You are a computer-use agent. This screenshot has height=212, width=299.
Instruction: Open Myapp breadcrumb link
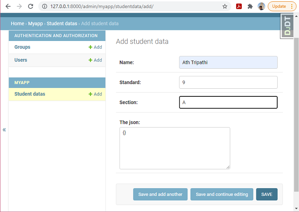(x=35, y=23)
